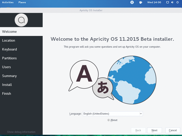Click the volume speaker icon

pos(173,2)
